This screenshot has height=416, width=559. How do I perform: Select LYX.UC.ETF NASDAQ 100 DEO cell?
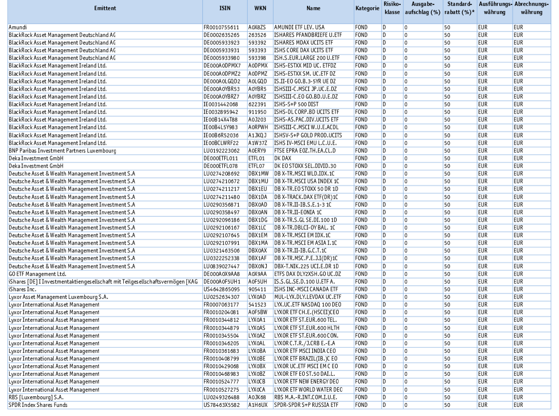coord(313,305)
